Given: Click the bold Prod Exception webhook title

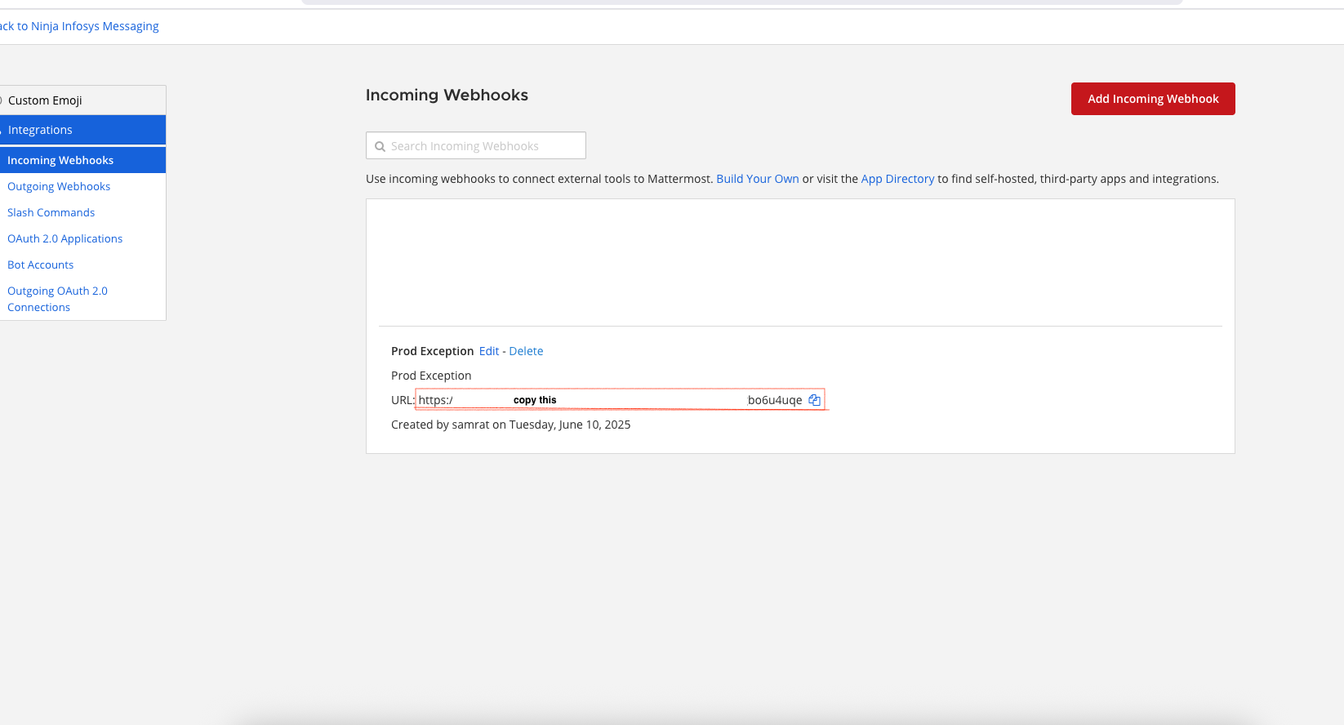Looking at the screenshot, I should [432, 351].
